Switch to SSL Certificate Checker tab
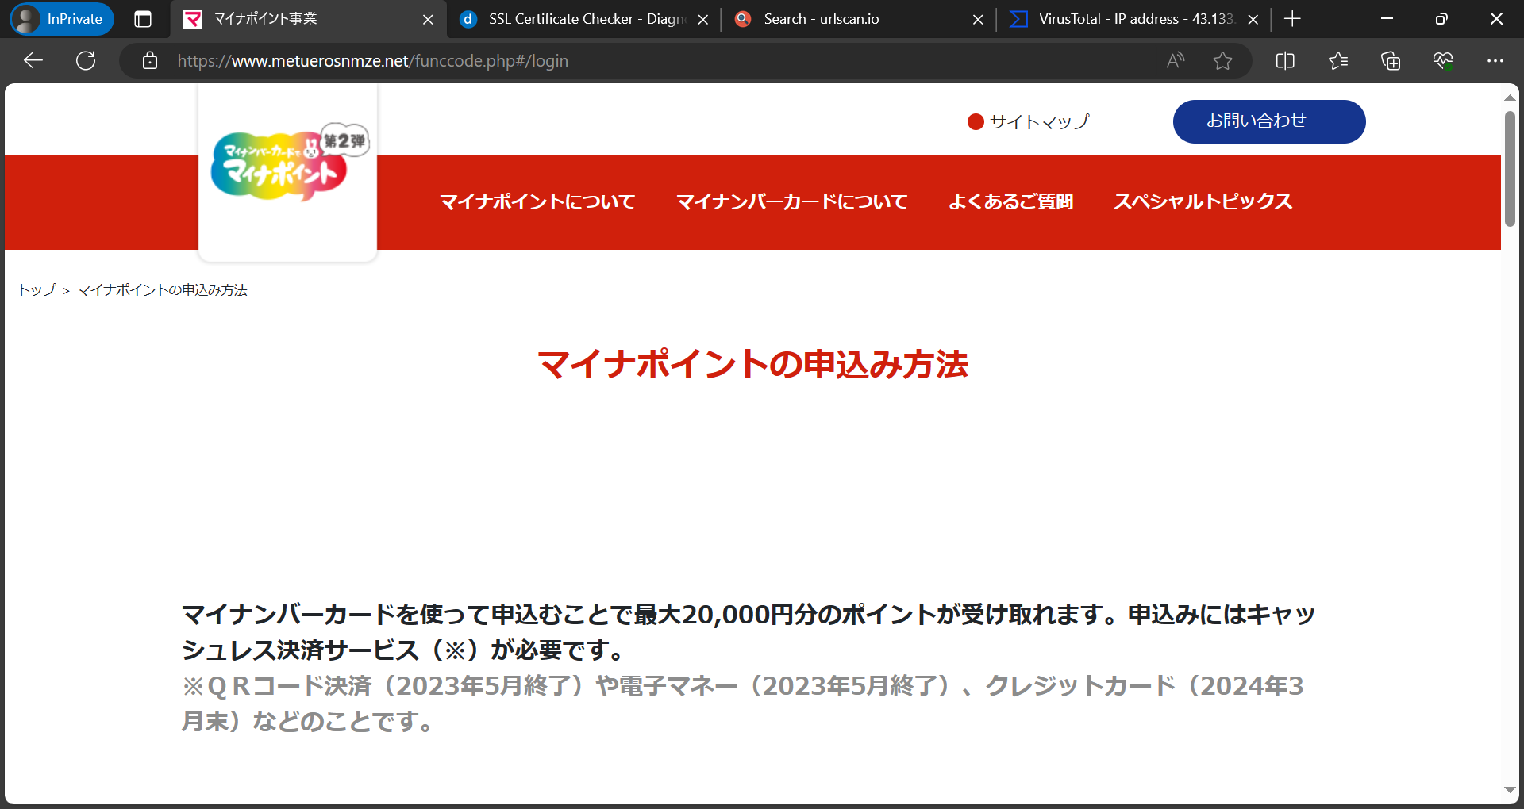 pos(585,19)
